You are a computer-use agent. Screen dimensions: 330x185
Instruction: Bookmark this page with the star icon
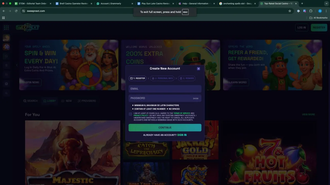[290, 11]
